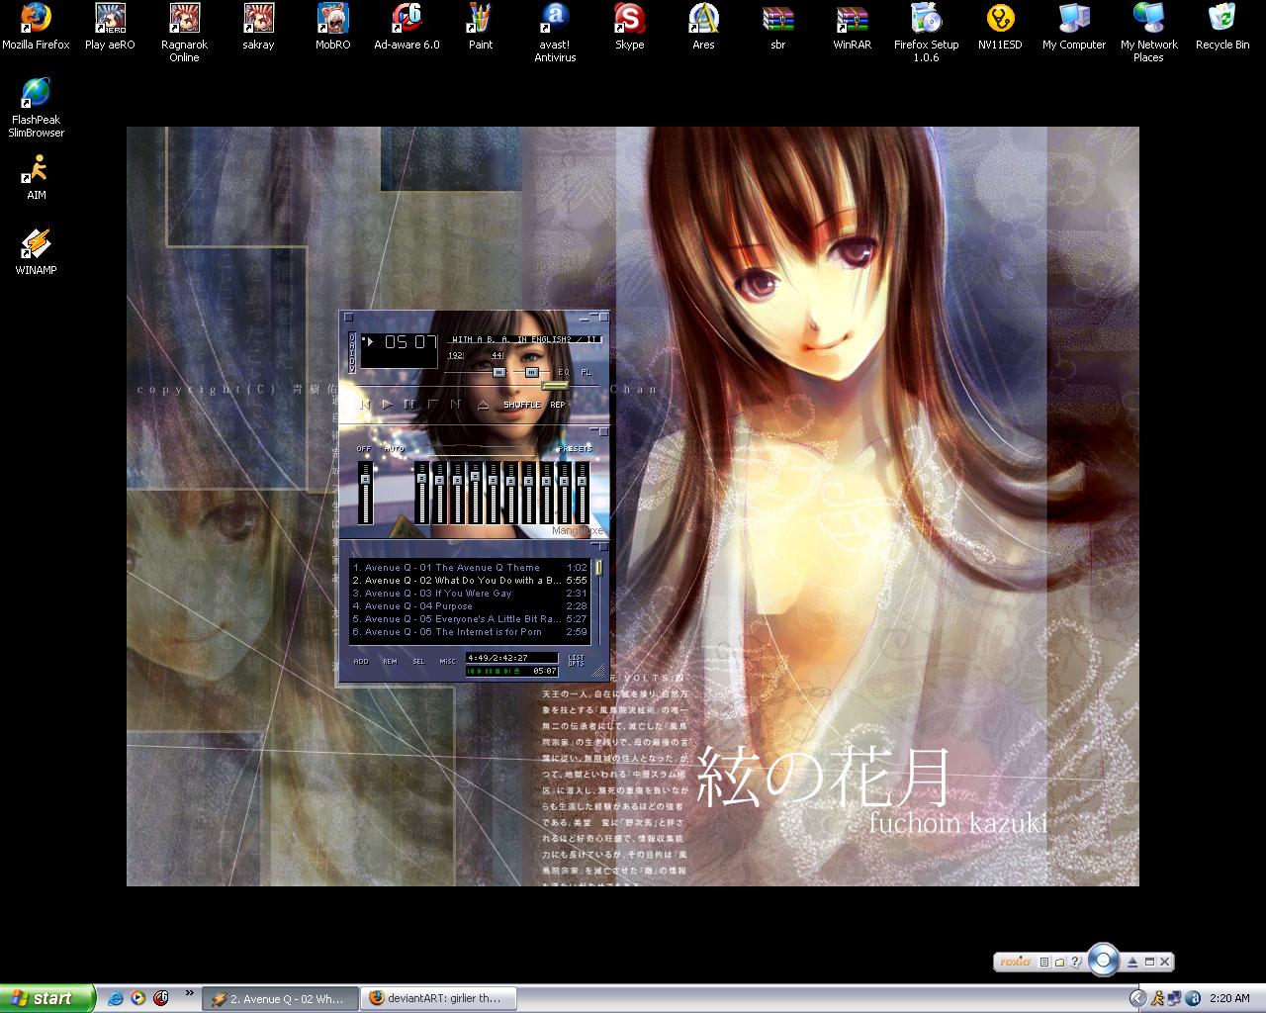Click the Winamp balance slider handle

point(532,372)
